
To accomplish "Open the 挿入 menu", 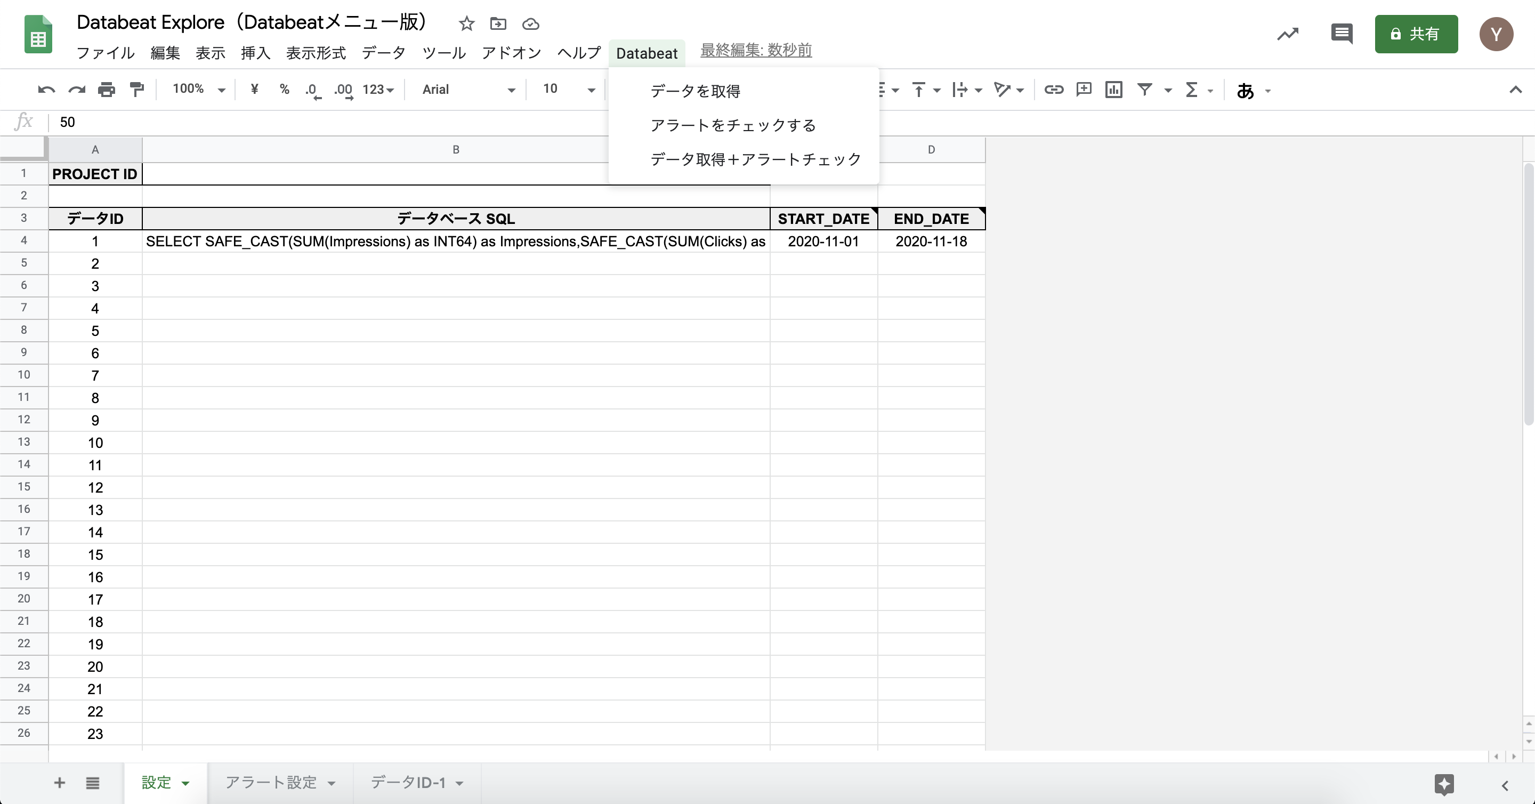I will pos(256,53).
